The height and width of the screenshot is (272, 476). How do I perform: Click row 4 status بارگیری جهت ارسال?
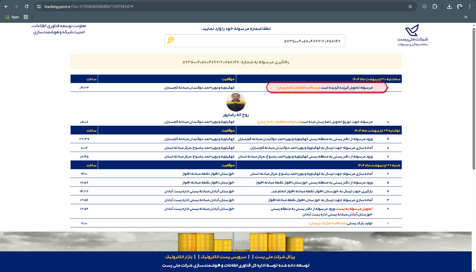[x=322, y=191]
